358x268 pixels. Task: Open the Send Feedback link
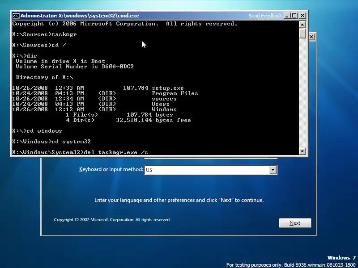pos(265,16)
